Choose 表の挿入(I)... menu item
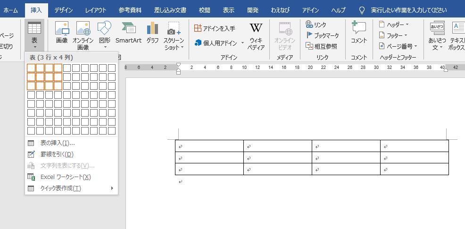 (72, 143)
